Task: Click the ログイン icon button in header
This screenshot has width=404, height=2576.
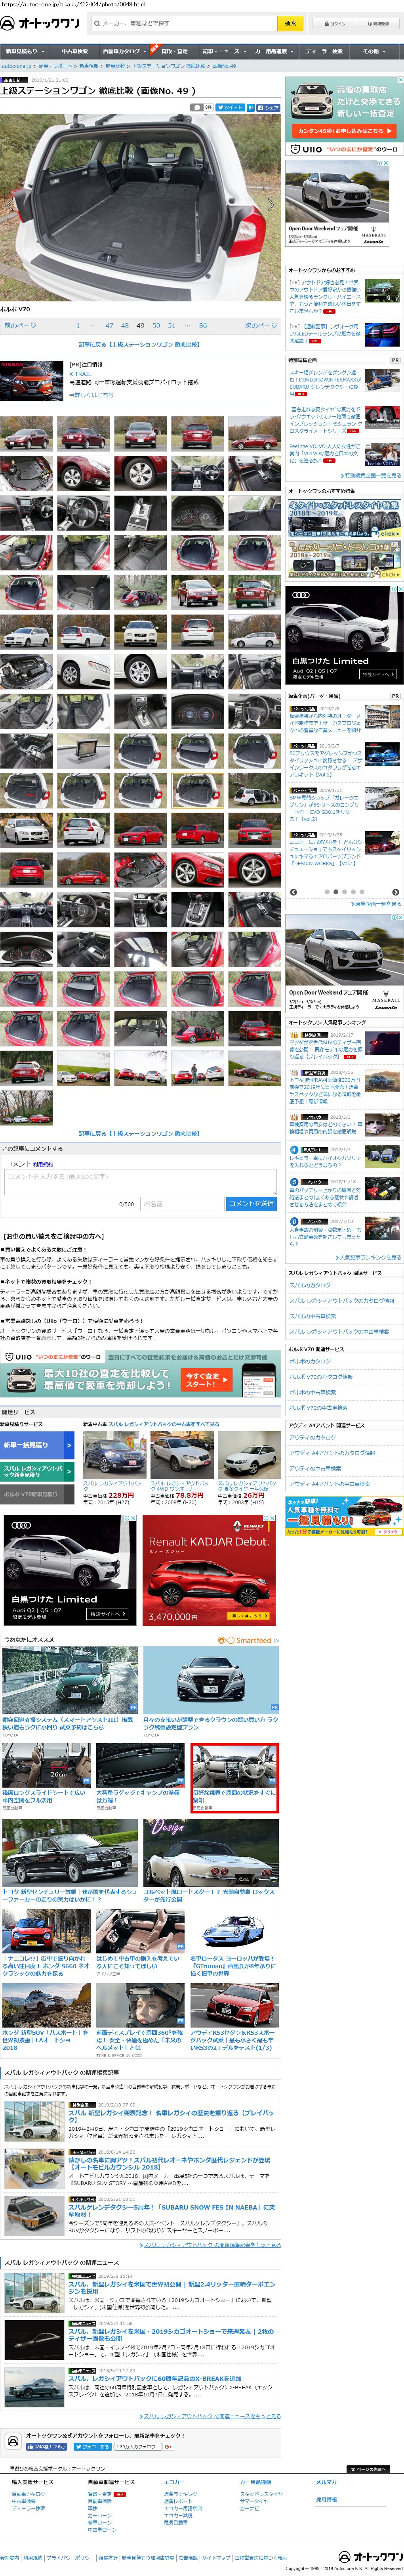Action: 336,23
